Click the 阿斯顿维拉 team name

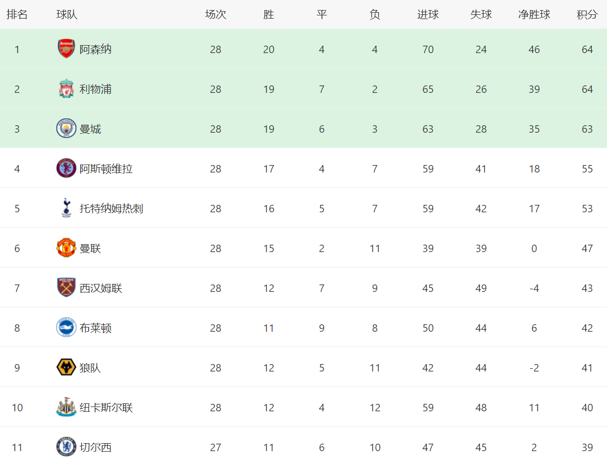[106, 169]
